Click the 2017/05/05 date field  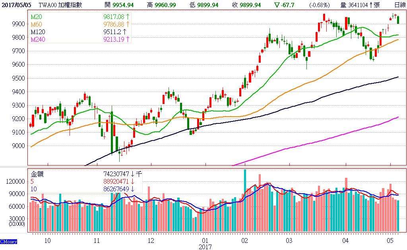pyautogui.click(x=15, y=5)
